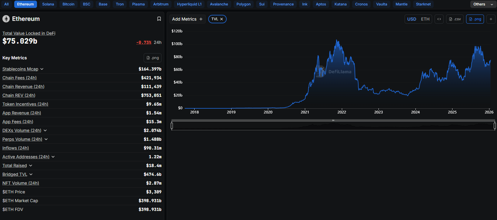
Task: Expand DEXs Volume (24h) breakdown
Action: [x=45, y=130]
